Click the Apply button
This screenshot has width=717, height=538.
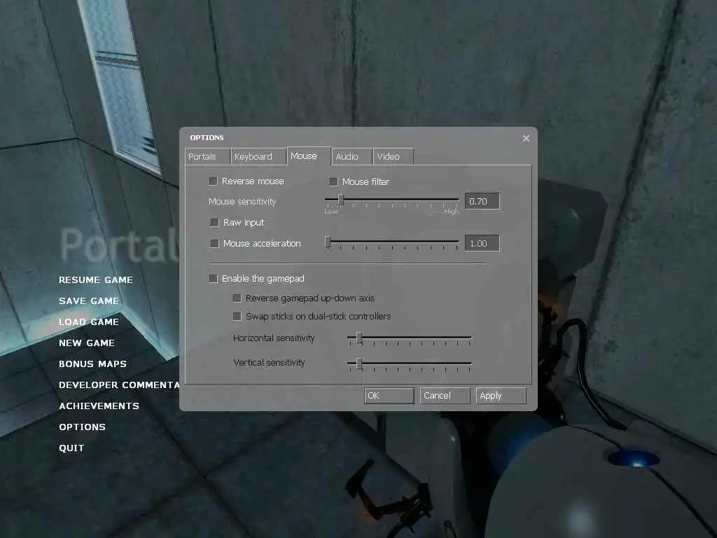point(501,396)
